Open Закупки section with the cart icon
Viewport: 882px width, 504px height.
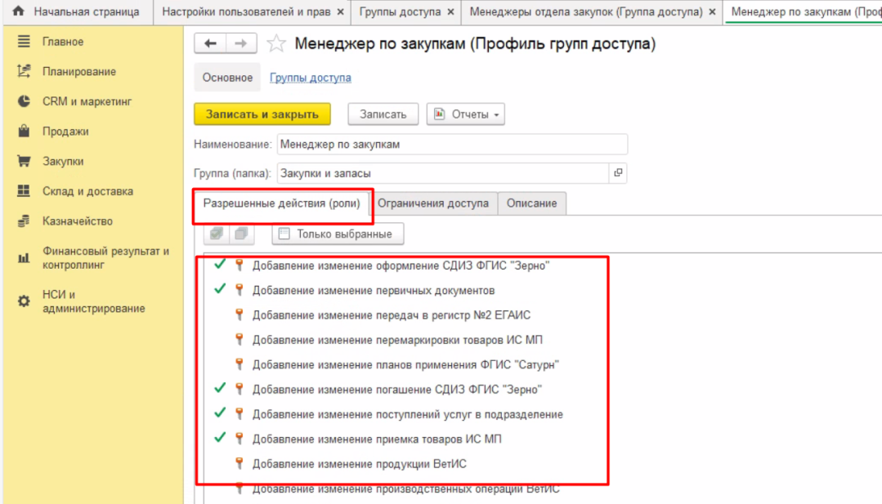tap(25, 162)
